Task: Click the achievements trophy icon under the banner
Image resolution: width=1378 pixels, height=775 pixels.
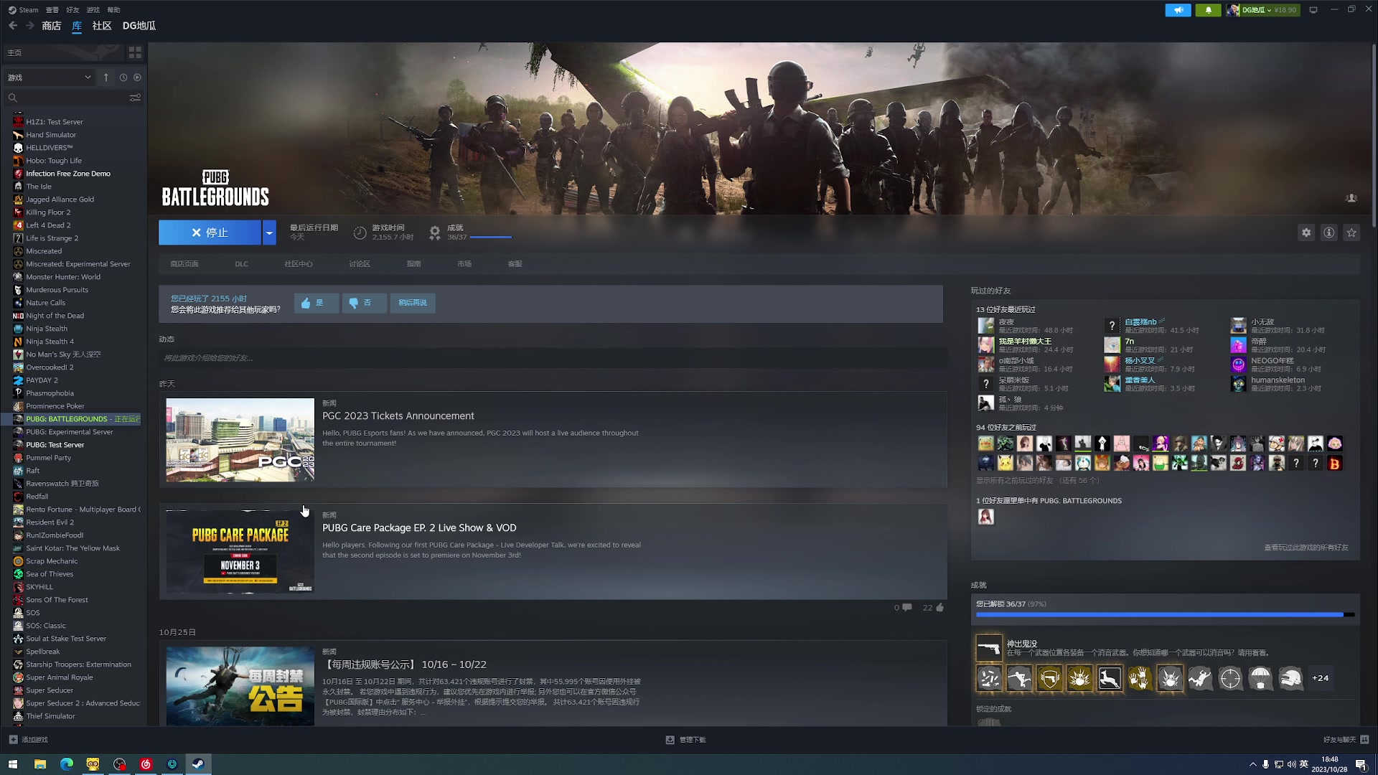Action: (x=435, y=232)
